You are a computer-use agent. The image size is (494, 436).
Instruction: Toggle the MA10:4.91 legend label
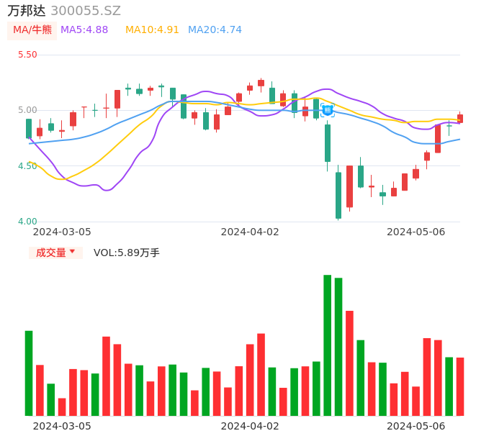[x=152, y=30]
